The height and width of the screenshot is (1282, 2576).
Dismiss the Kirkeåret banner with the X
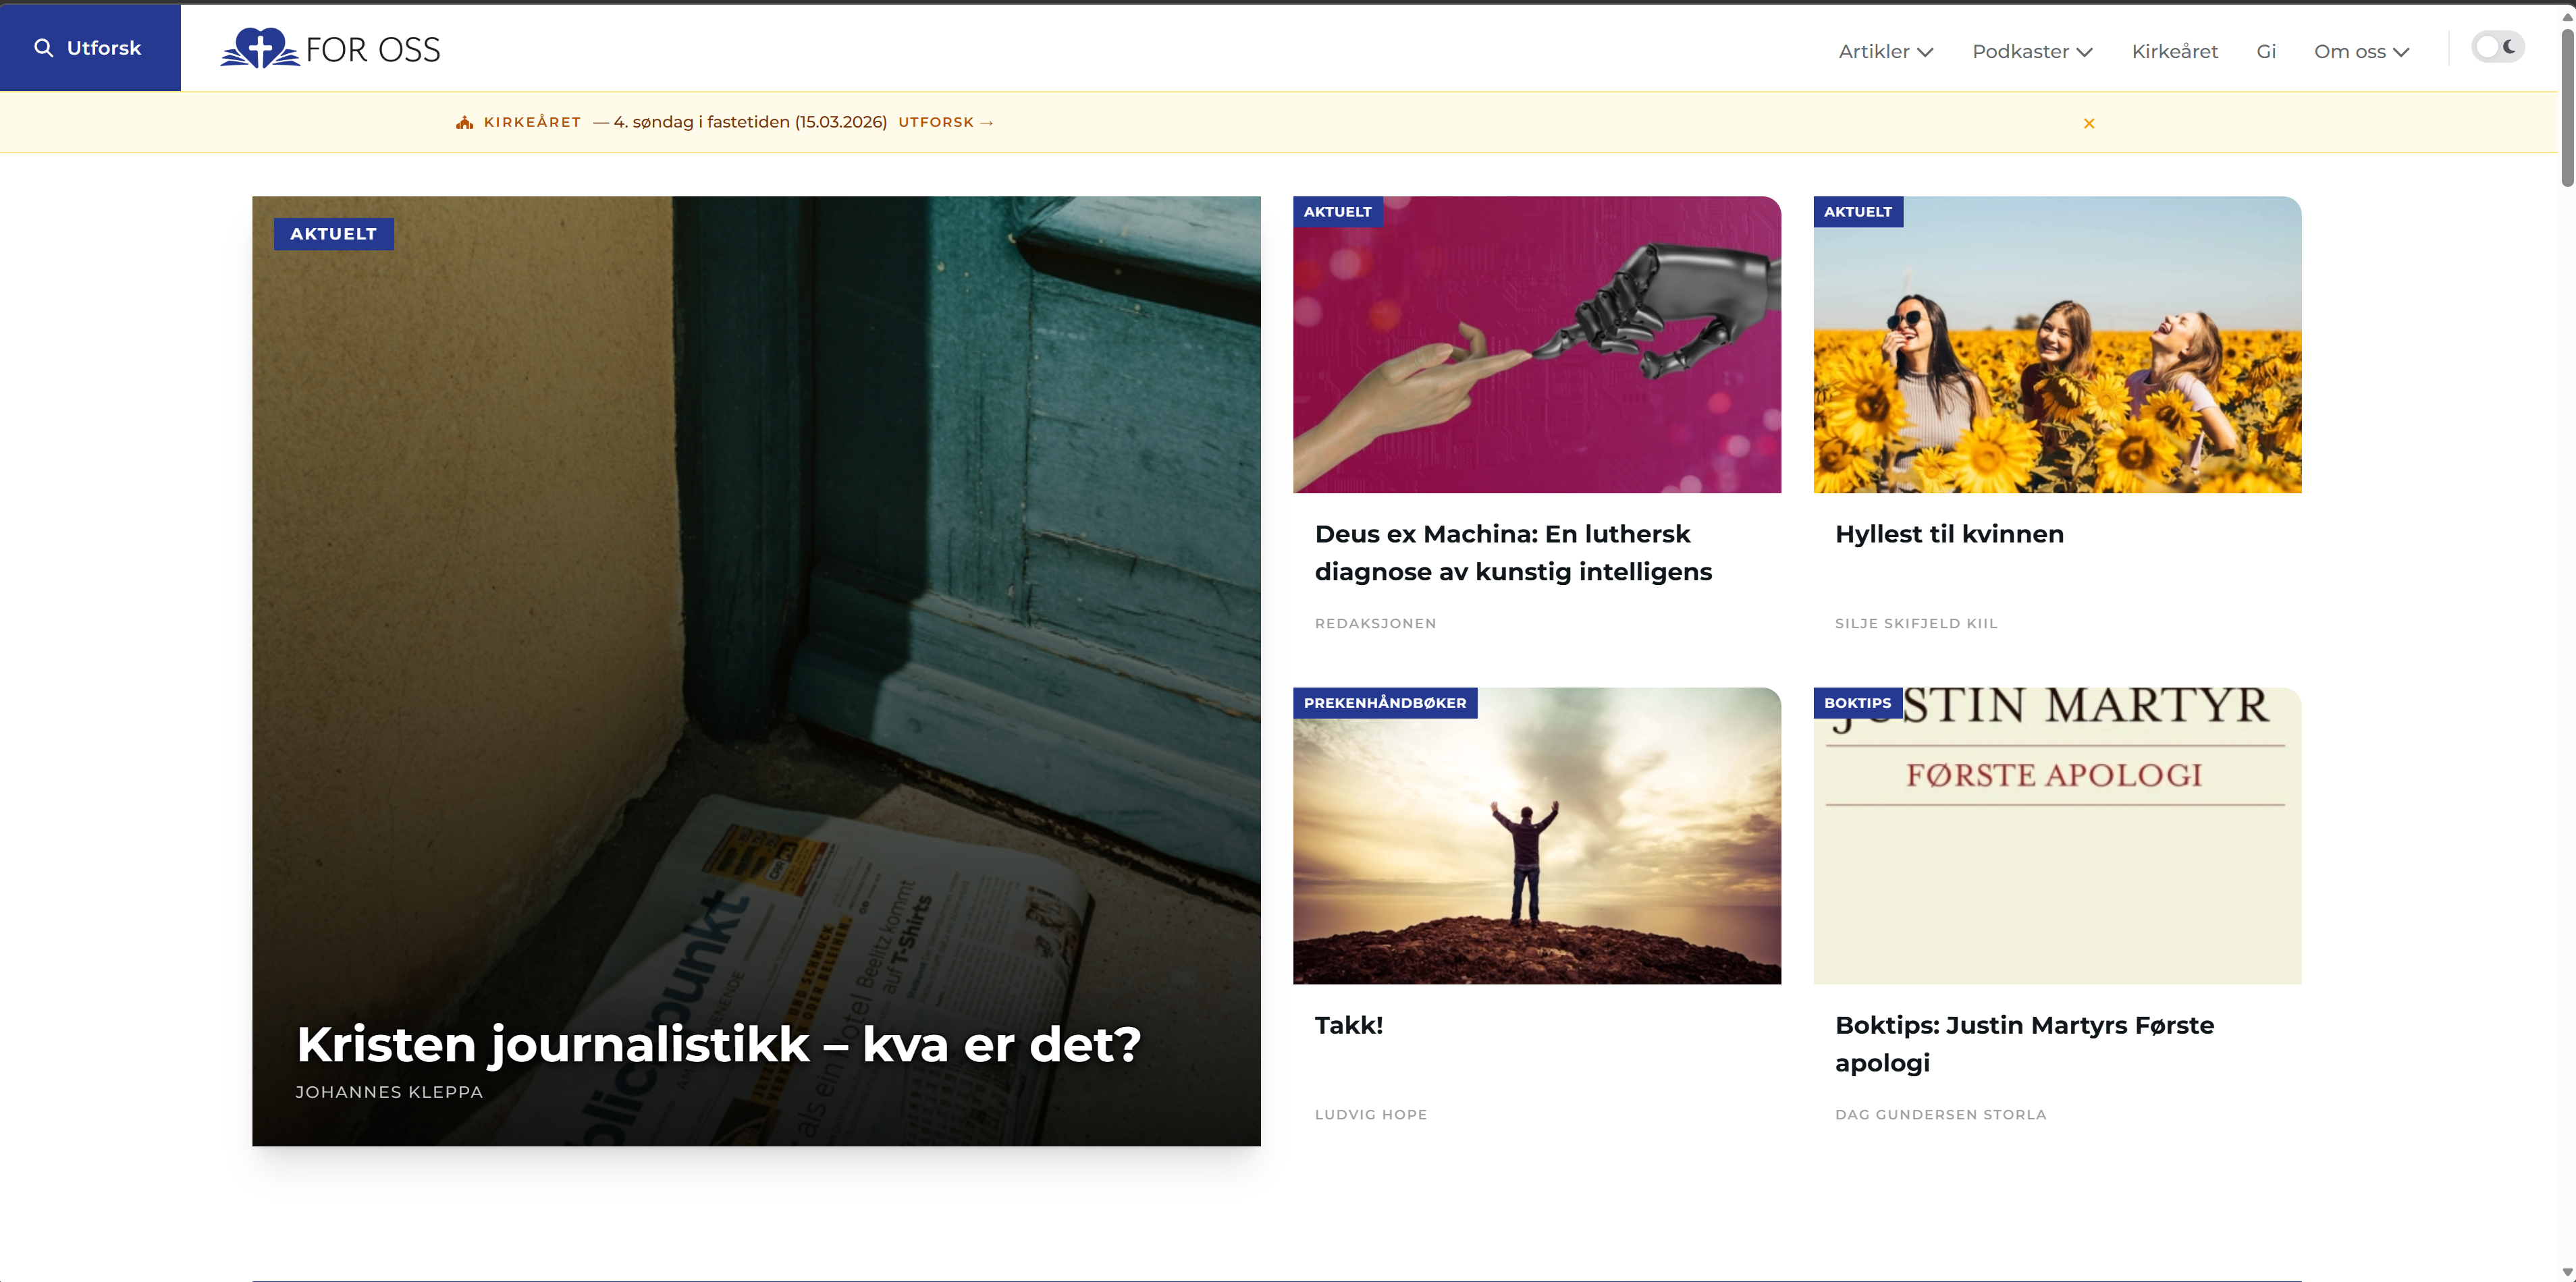(x=2088, y=123)
